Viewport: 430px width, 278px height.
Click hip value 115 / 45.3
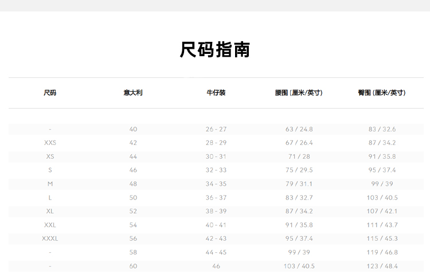tap(382, 238)
